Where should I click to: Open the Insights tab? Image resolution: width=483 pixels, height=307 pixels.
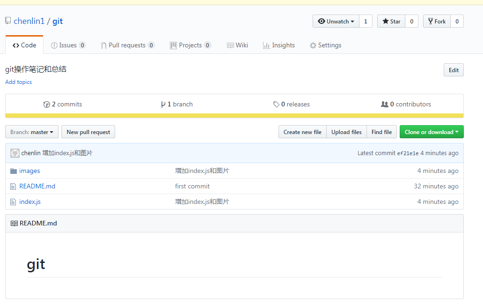pyautogui.click(x=279, y=45)
